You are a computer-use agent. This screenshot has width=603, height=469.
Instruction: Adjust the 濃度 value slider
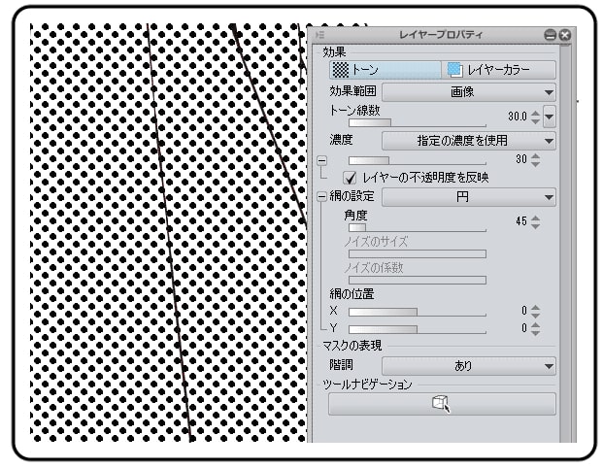418,160
